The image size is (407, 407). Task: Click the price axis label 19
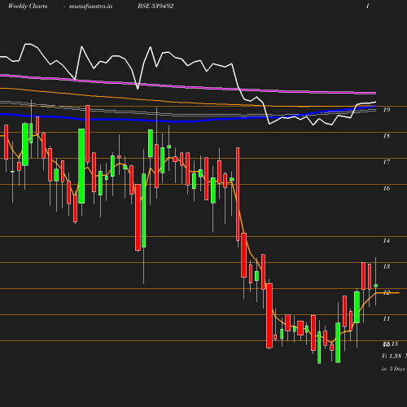coord(387,110)
